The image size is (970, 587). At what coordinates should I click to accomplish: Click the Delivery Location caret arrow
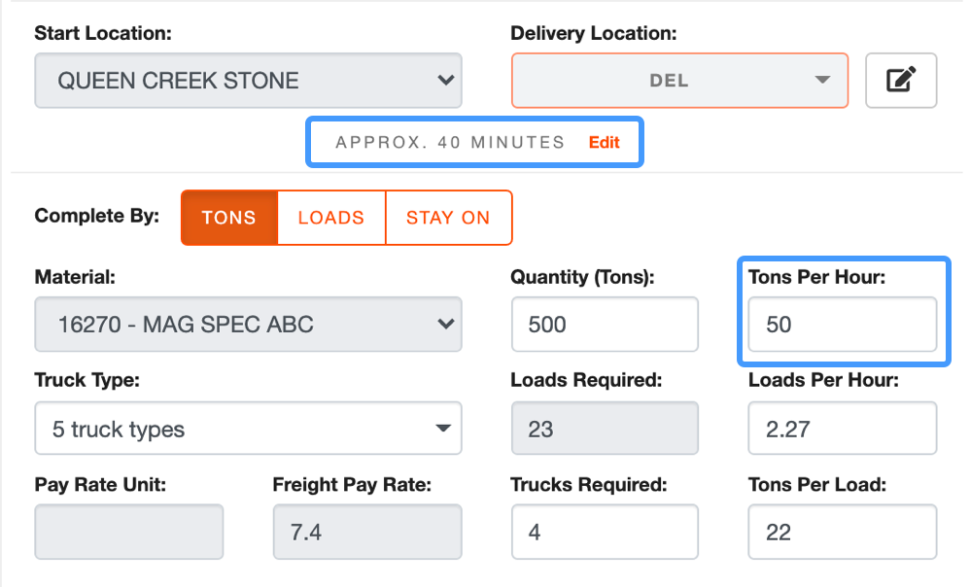[822, 80]
